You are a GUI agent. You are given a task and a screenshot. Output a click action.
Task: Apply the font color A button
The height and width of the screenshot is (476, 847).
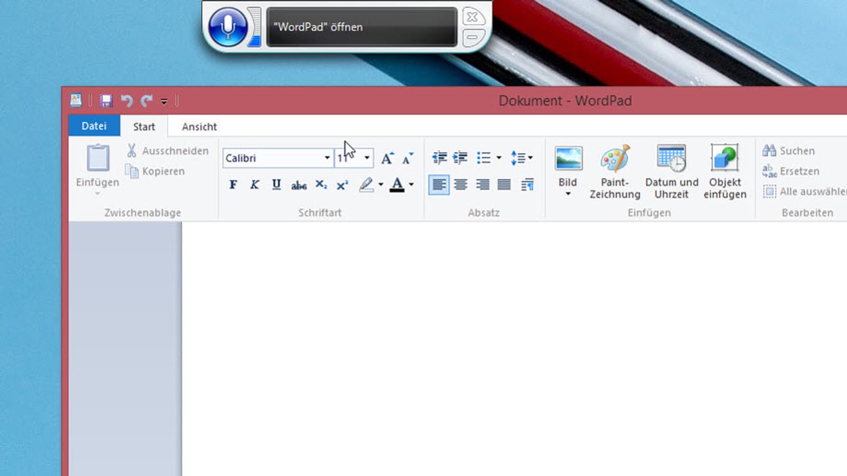[x=397, y=185]
